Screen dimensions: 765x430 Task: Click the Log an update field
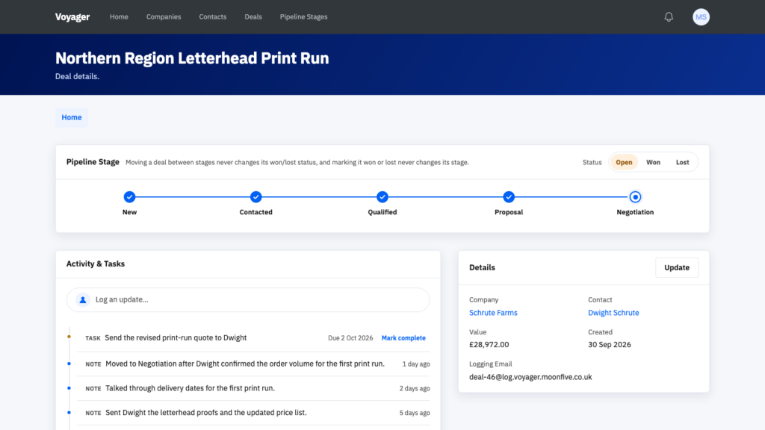(248, 300)
